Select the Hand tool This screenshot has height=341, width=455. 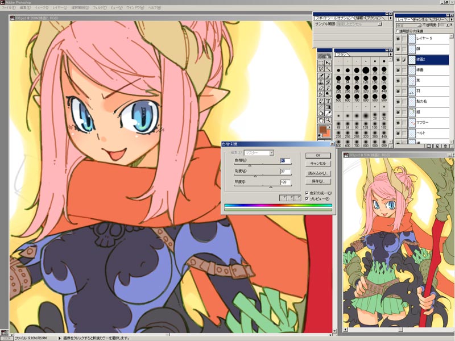pos(321,120)
